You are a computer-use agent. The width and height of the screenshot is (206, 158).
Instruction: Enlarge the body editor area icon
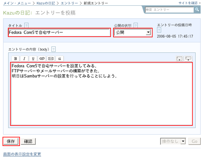coord(179,58)
